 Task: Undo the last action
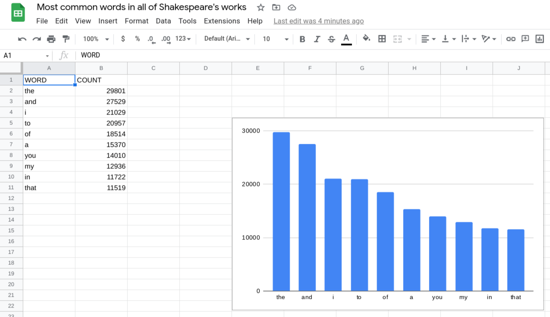pyautogui.click(x=22, y=39)
